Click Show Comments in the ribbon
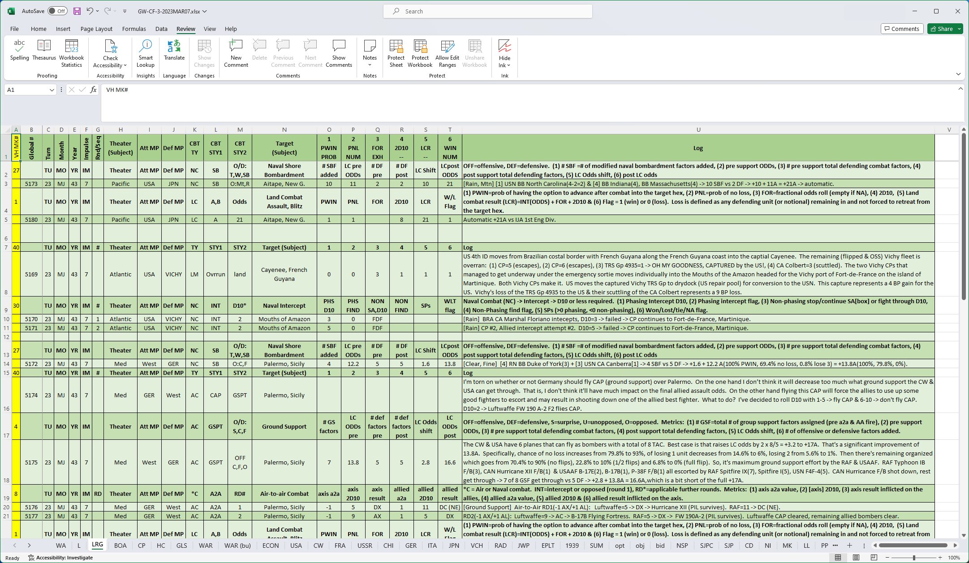The image size is (969, 563). tap(339, 53)
